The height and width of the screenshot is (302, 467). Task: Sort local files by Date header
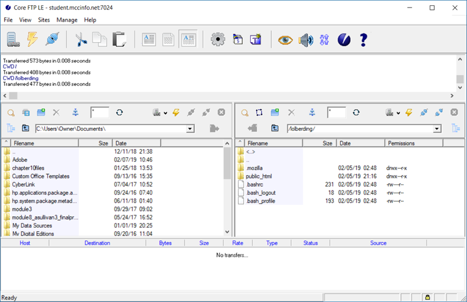point(137,143)
